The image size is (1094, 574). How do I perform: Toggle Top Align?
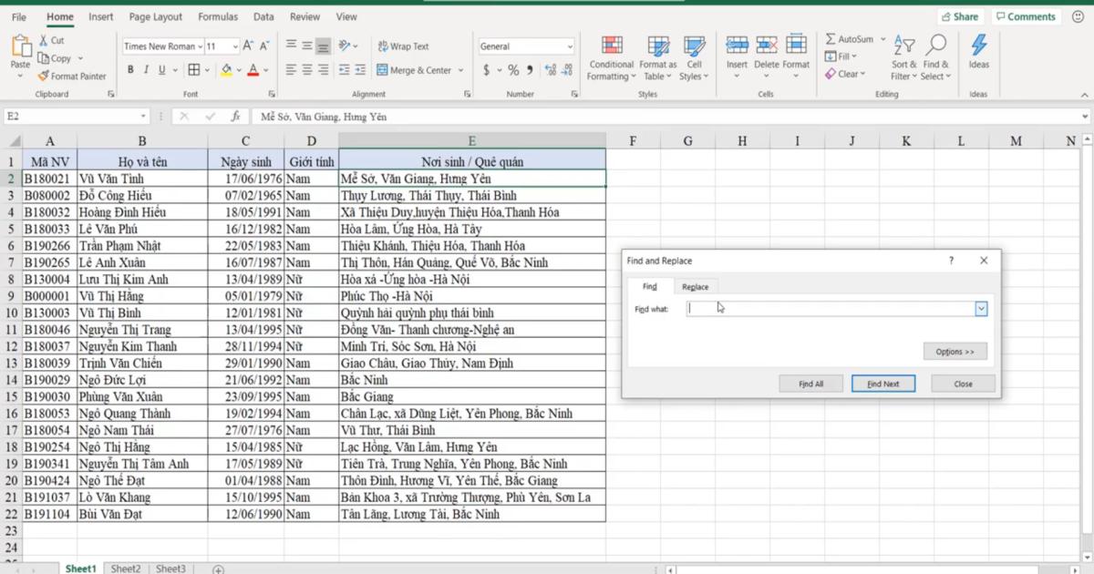(x=292, y=46)
